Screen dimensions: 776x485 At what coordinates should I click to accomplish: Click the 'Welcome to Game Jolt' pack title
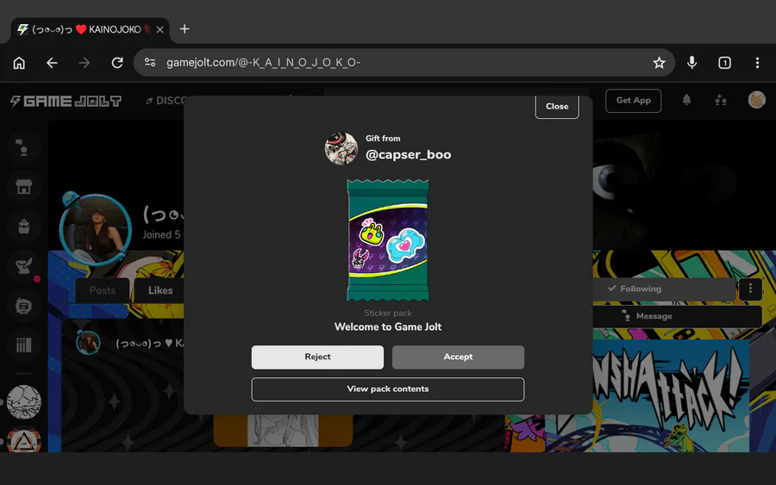[388, 326]
